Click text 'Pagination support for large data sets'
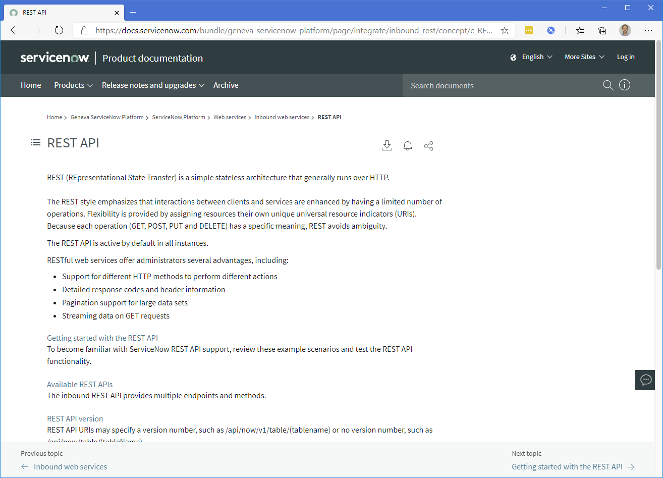 [125, 303]
